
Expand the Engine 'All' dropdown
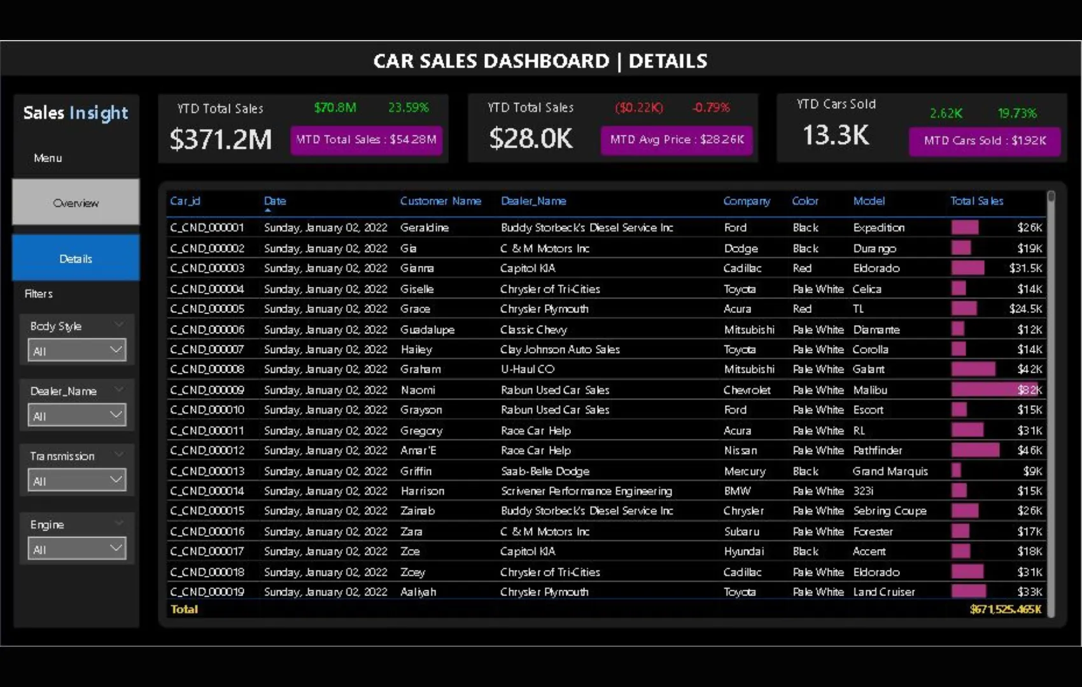pyautogui.click(x=76, y=549)
